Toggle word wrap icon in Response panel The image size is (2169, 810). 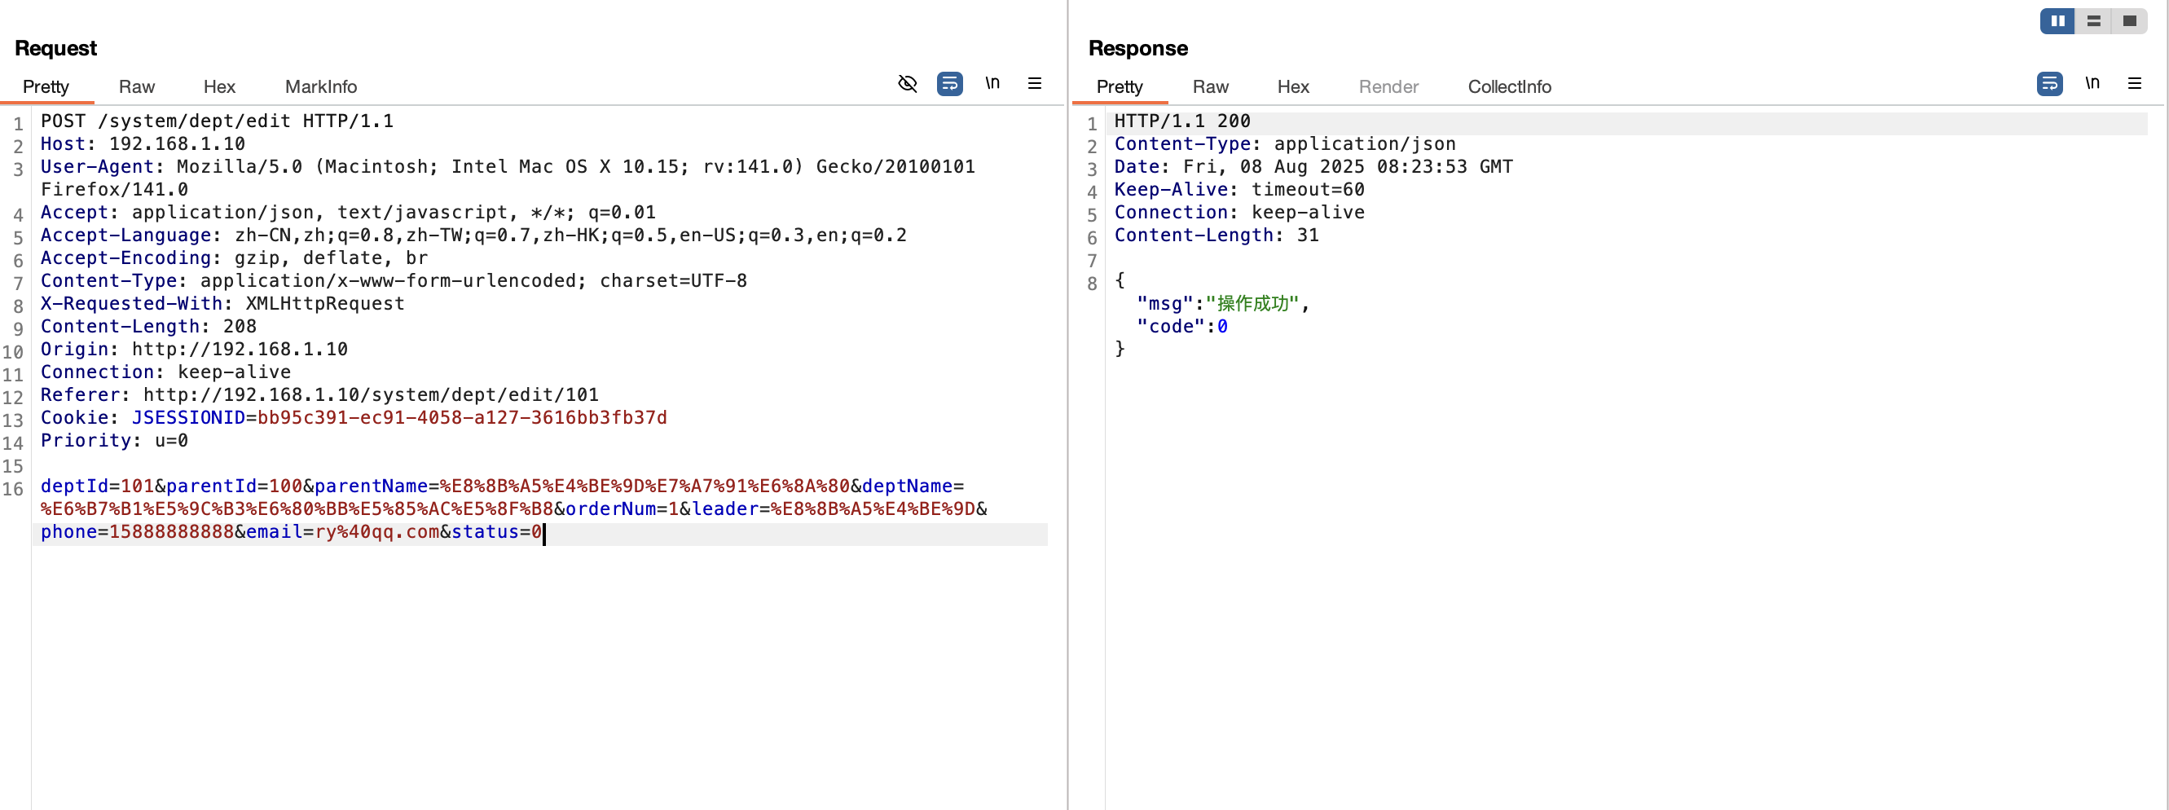click(x=2049, y=83)
